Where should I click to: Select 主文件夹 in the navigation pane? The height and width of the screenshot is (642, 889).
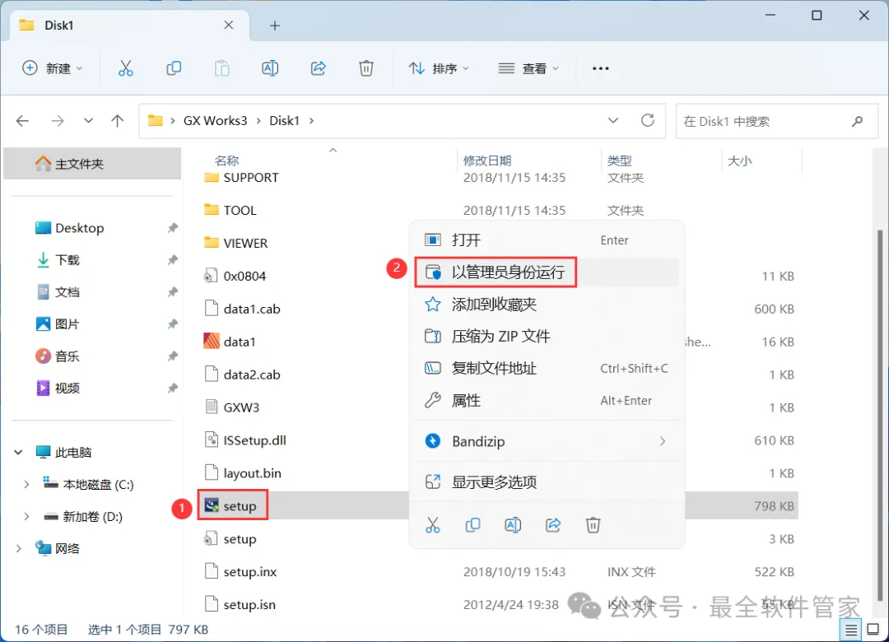click(x=92, y=164)
